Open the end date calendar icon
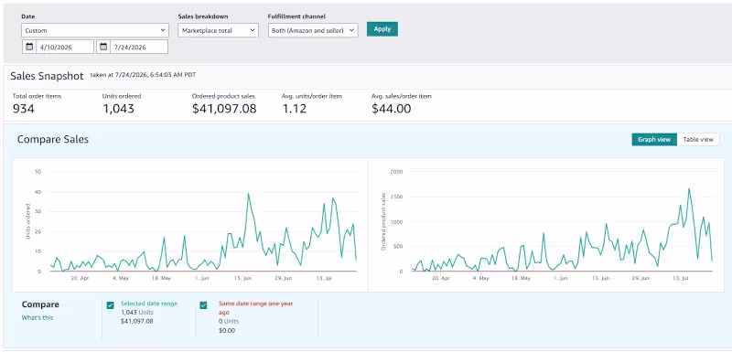The image size is (732, 352). pos(103,47)
